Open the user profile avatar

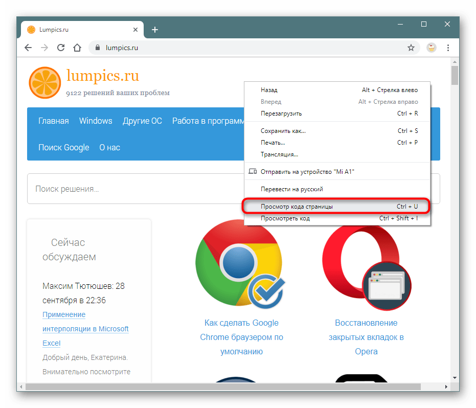432,48
